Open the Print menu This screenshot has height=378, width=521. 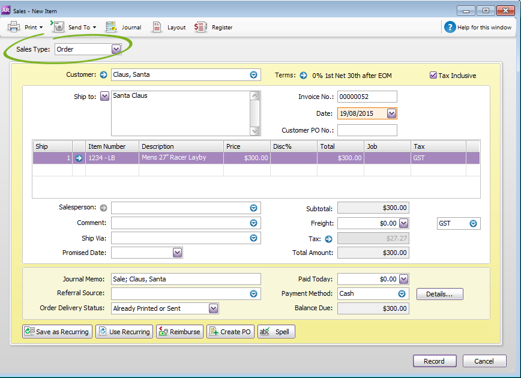[25, 27]
